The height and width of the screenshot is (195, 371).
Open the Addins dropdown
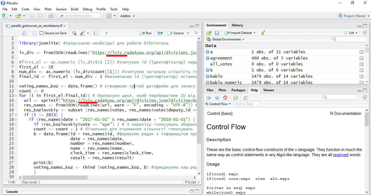click(128, 16)
